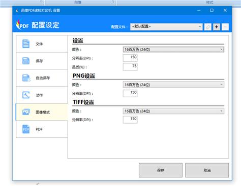Open the PDF settings tab
241x186 pixels.
tap(42, 129)
